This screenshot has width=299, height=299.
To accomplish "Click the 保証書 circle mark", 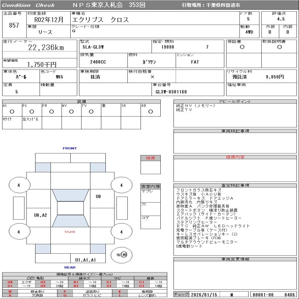I will tap(242, 47).
